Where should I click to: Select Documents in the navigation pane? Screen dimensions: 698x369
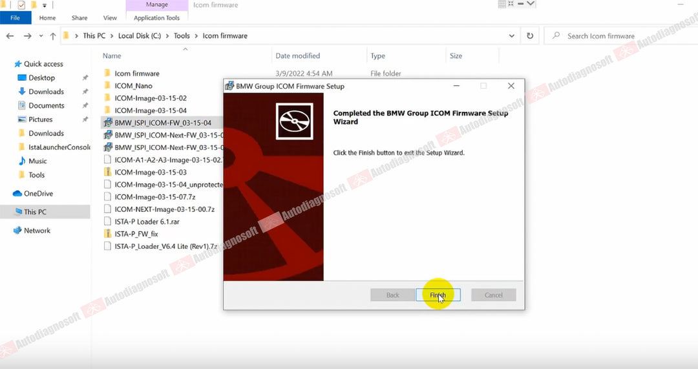pos(47,105)
